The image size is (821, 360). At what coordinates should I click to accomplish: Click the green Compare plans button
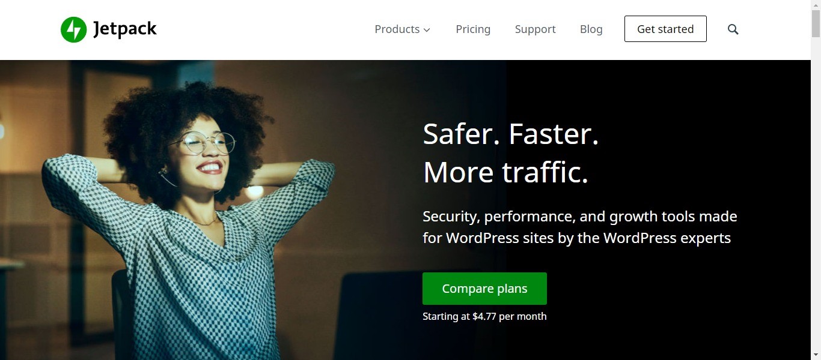[484, 289]
